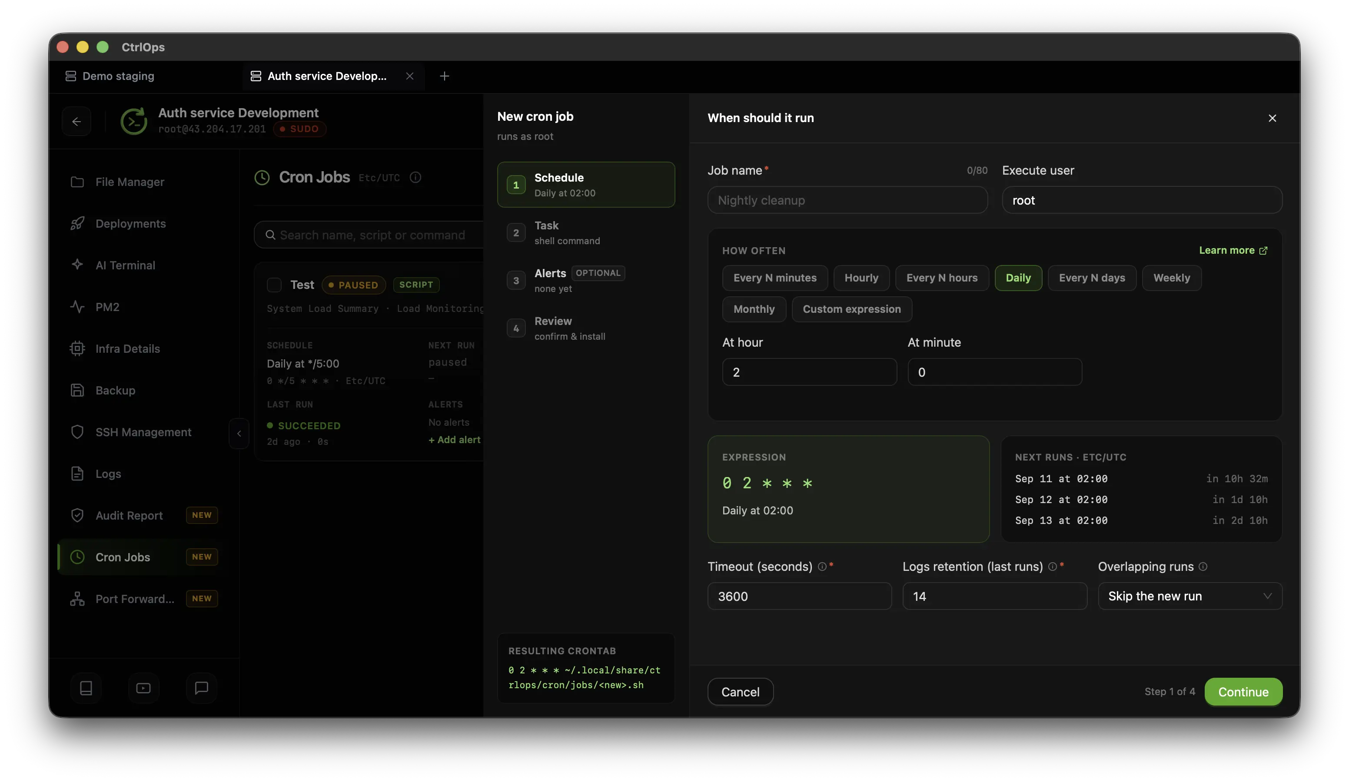Click the resulting crontab command text

585,677
